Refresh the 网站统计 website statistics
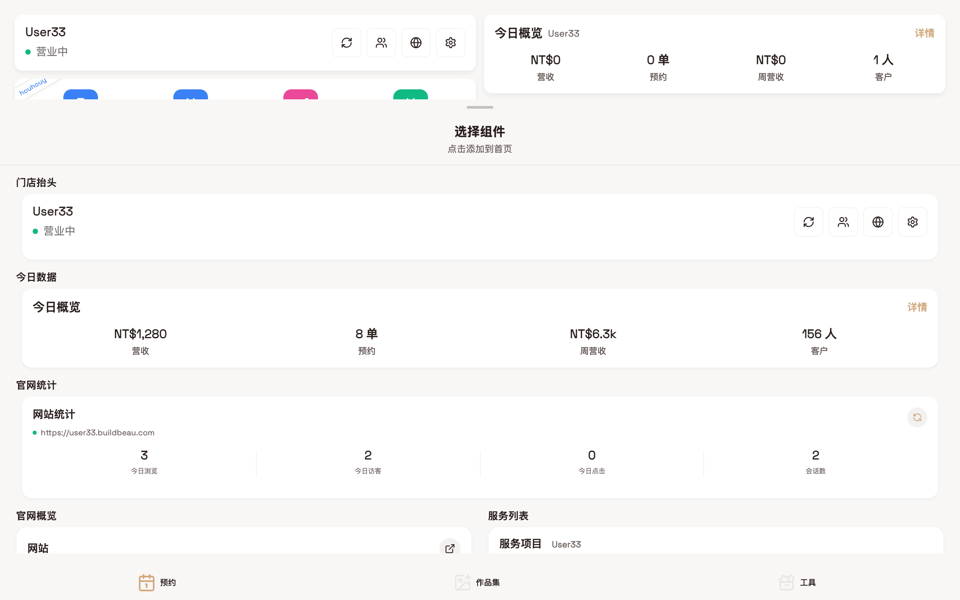The height and width of the screenshot is (600, 960). [x=917, y=417]
